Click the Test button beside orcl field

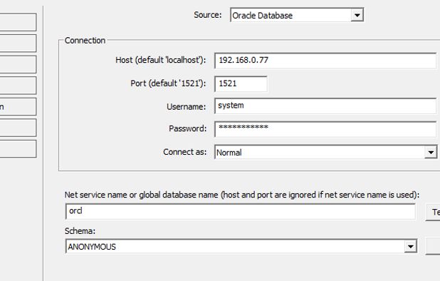(433, 212)
